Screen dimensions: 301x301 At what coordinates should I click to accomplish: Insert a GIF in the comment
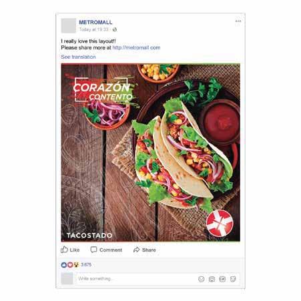pyautogui.click(x=222, y=279)
